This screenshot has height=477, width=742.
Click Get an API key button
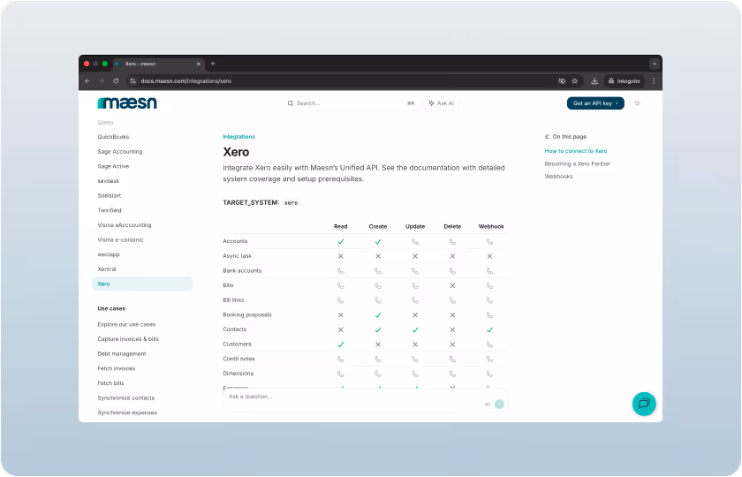595,103
